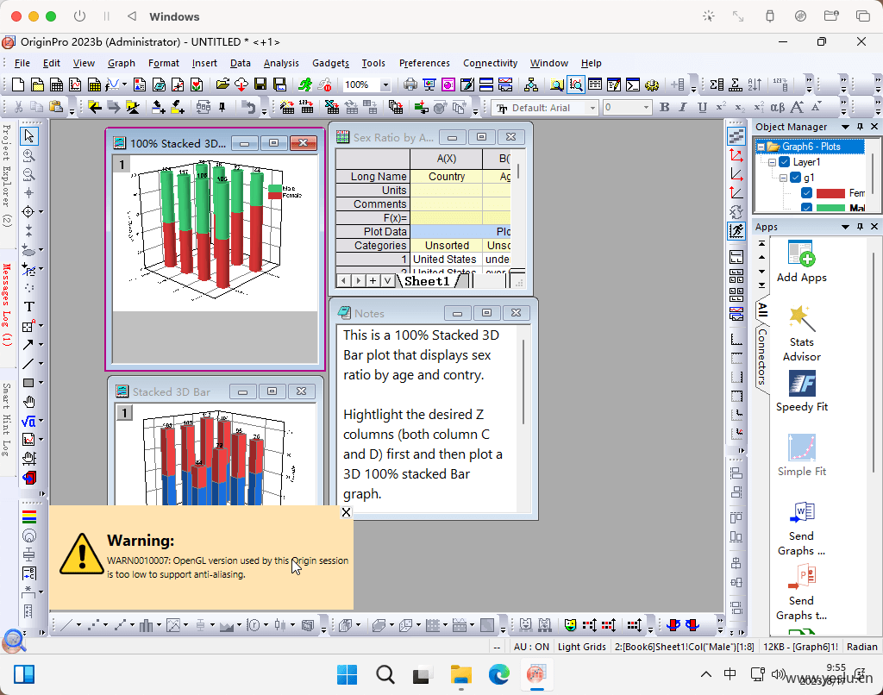
Task: Click the Country long name cell
Action: [x=447, y=176]
